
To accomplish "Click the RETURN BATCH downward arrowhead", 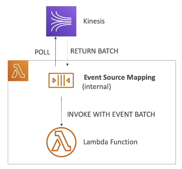I will point(67,65).
